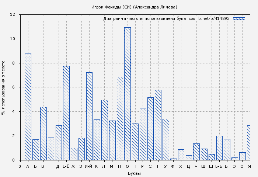
Task: Select the Ь-Ъ bar
Action: click(x=219, y=148)
